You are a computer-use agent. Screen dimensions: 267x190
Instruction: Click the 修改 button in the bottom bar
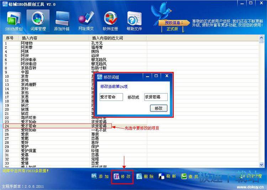click(122, 177)
